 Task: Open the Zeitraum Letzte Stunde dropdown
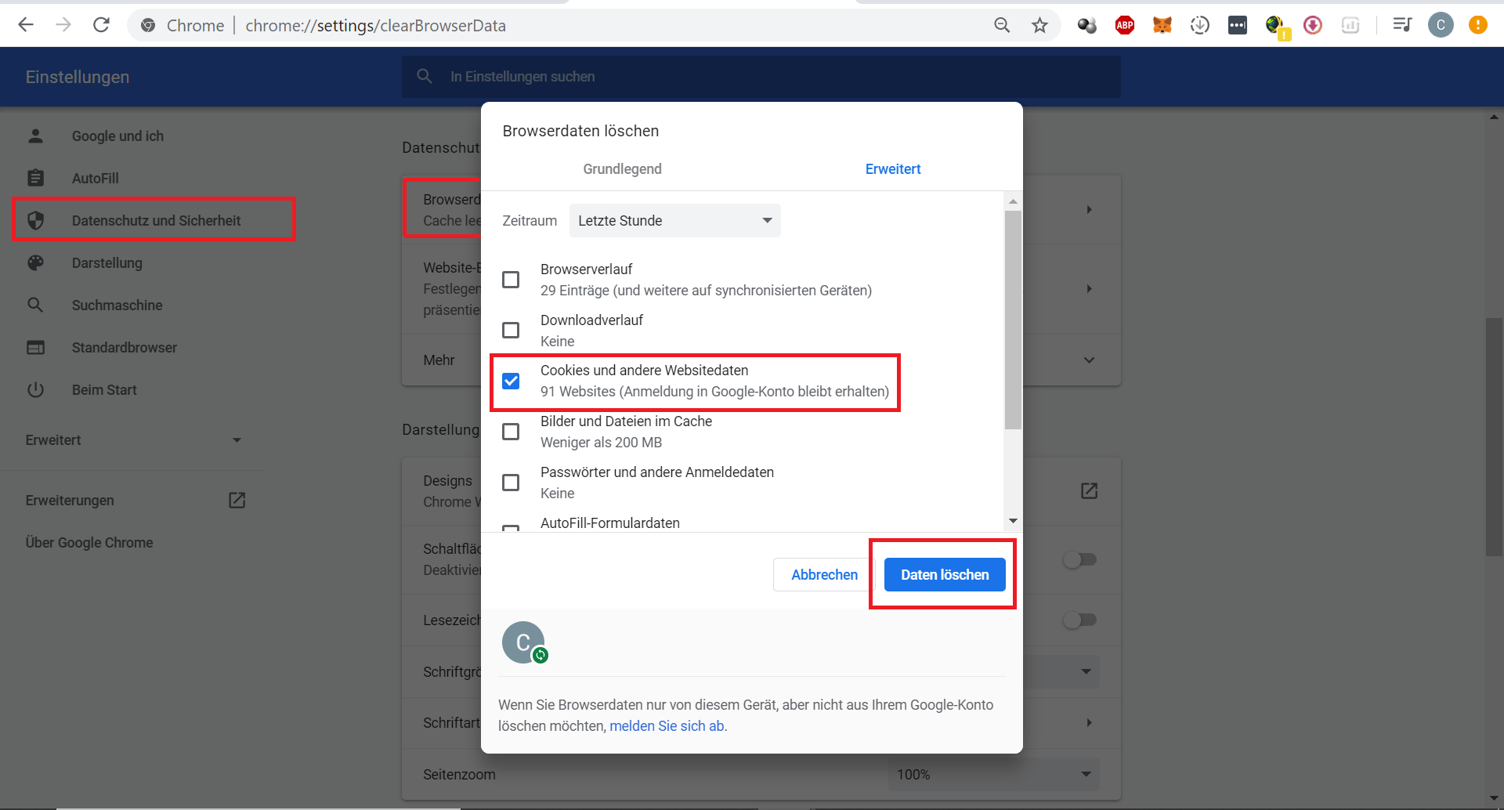click(x=674, y=221)
